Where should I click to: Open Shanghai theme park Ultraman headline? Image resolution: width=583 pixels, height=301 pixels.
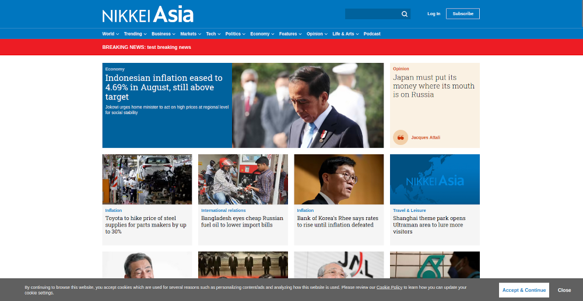click(x=429, y=225)
